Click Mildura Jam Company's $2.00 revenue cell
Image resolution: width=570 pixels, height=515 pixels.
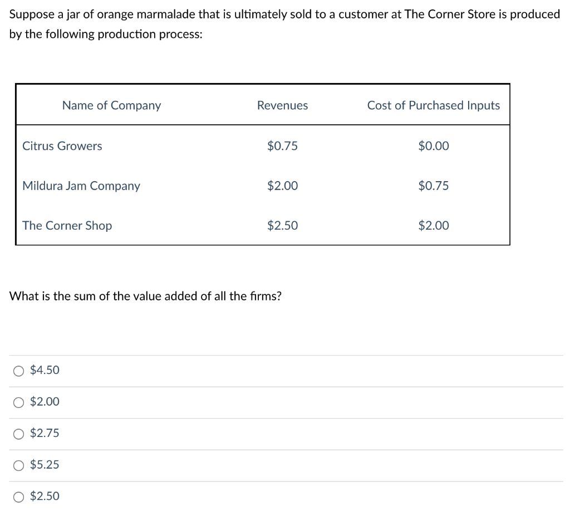[282, 186]
